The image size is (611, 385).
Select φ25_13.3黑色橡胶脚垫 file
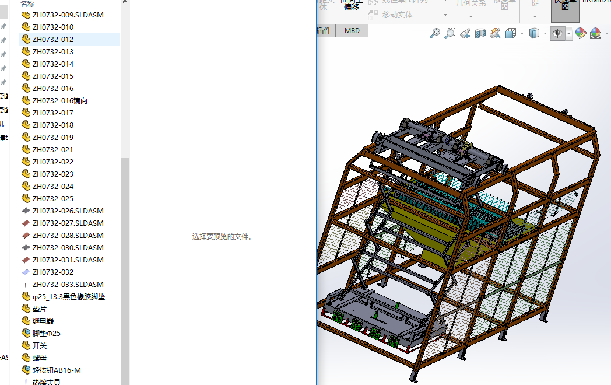click(x=69, y=296)
